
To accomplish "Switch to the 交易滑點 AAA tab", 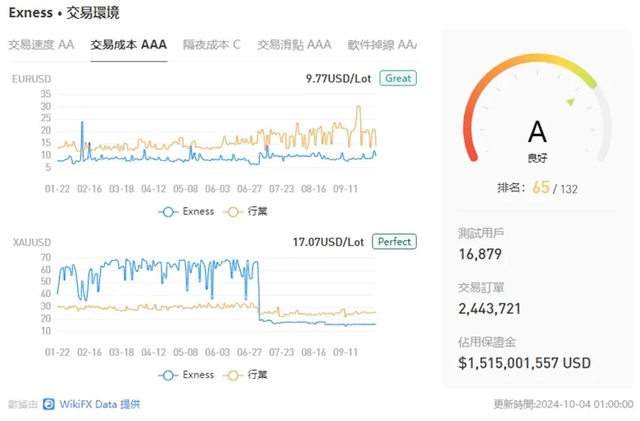I will coord(295,44).
